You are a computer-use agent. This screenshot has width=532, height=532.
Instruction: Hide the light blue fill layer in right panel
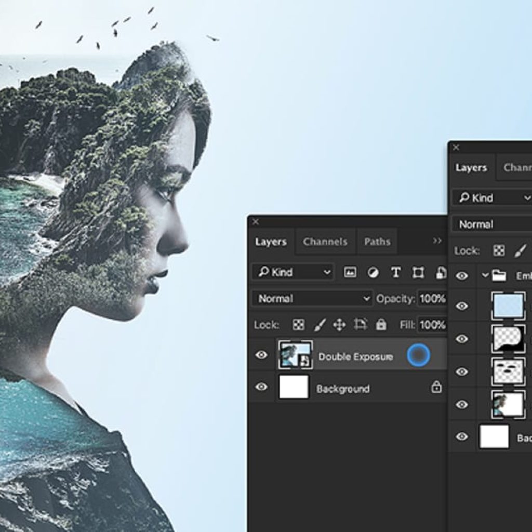point(461,306)
